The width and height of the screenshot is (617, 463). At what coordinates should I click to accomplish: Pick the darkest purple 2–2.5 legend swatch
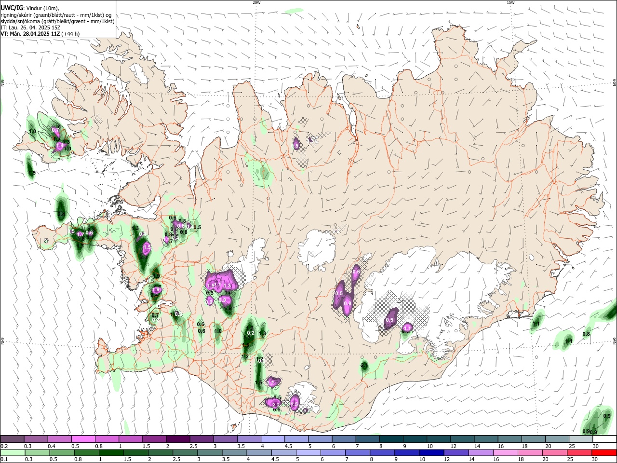[178, 439]
